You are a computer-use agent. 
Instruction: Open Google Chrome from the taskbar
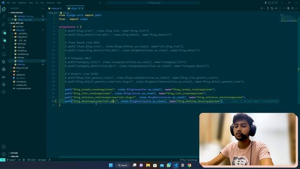[x=189, y=165]
